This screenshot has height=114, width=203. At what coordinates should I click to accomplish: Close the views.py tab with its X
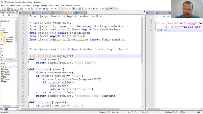74,13
